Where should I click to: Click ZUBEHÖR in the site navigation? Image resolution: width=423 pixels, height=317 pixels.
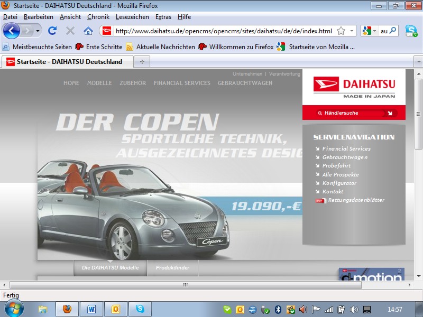(133, 83)
